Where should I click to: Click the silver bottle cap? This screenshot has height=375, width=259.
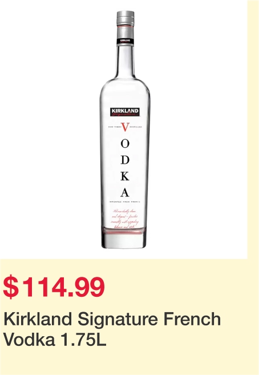pyautogui.click(x=125, y=18)
